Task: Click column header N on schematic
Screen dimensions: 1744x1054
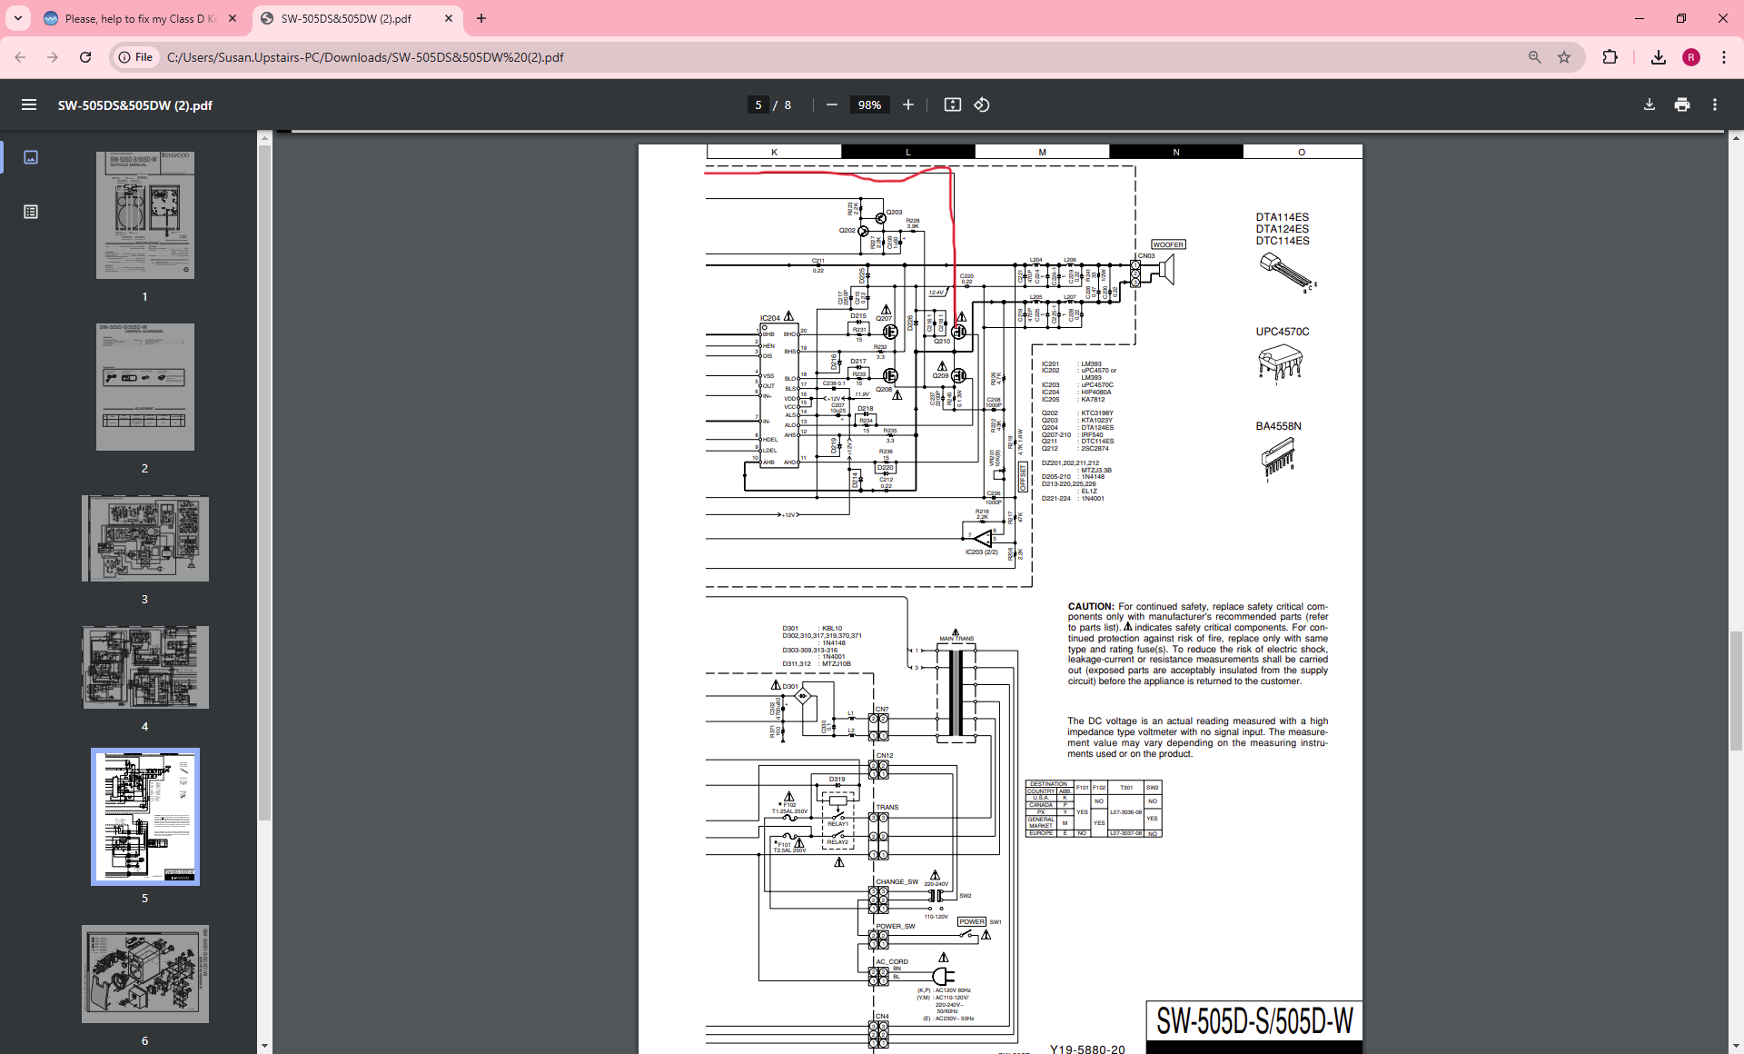Action: pyautogui.click(x=1176, y=153)
